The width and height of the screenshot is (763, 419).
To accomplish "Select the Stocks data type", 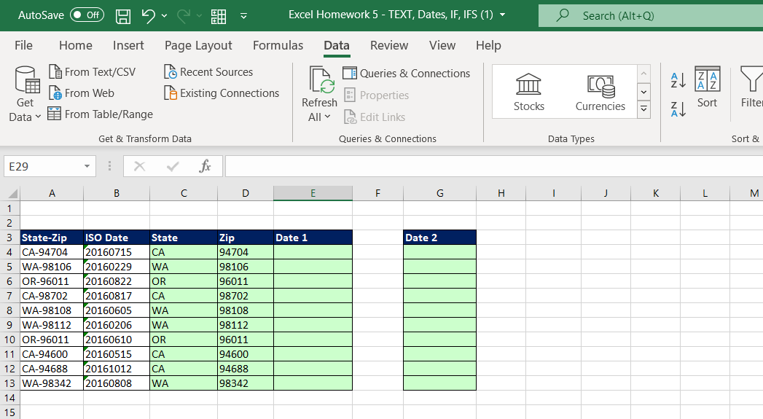I will 528,92.
